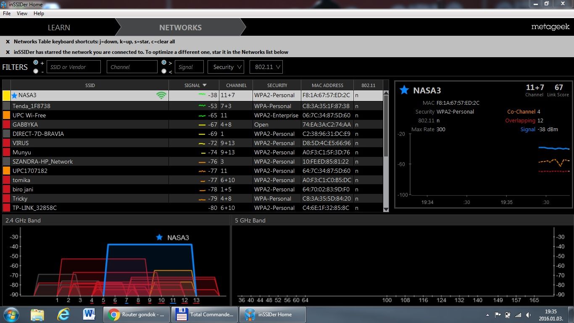574x323 pixels.
Task: Sort by SIGNAL column header
Action: [194, 85]
